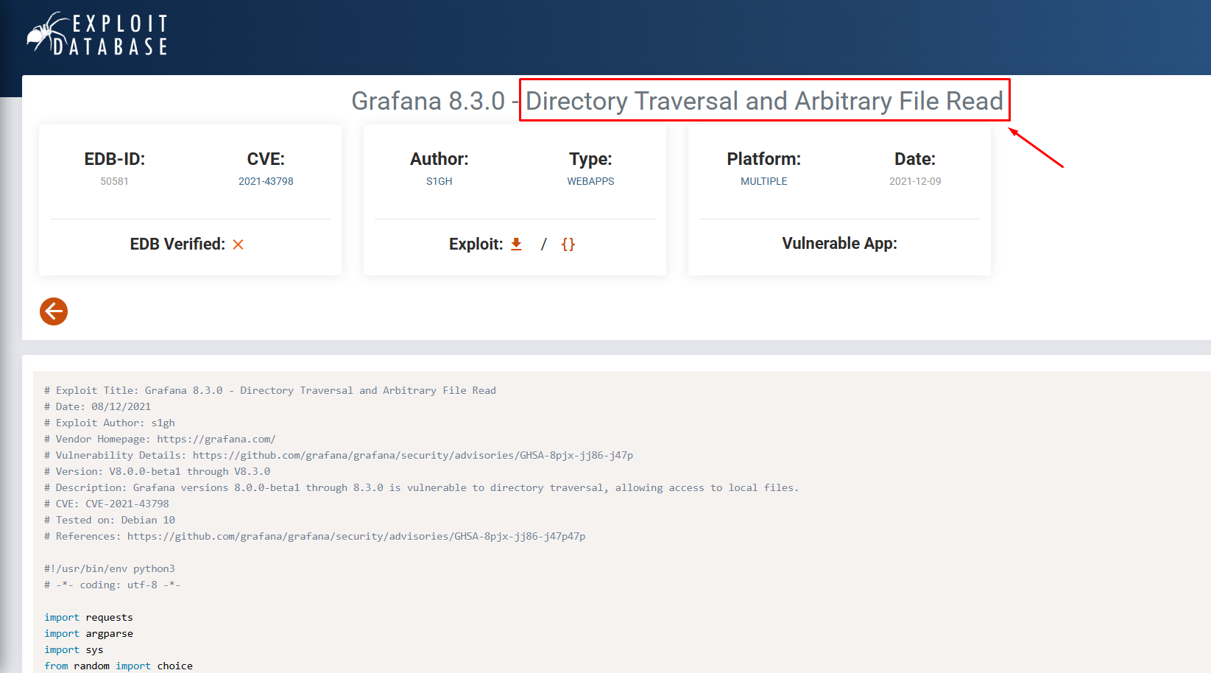
Task: Click the References URL comment line
Action: [315, 536]
